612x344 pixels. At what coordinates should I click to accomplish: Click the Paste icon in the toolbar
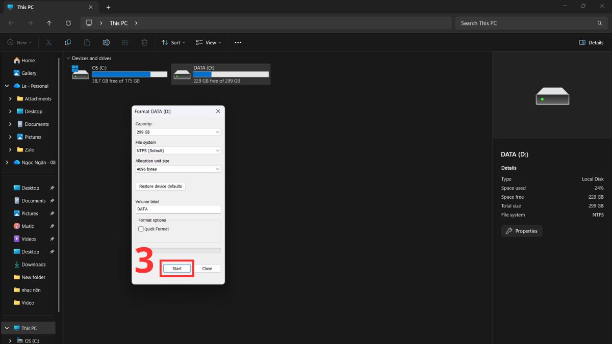pyautogui.click(x=87, y=42)
